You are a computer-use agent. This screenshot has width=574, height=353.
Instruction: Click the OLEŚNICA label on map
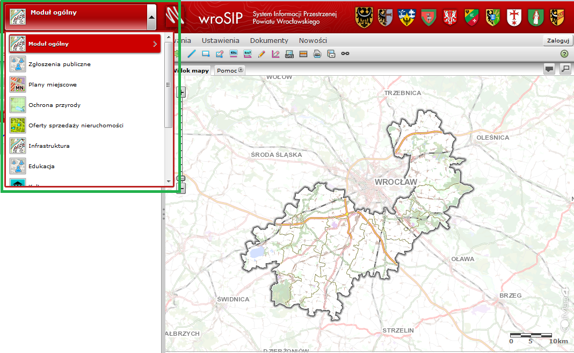(493, 138)
